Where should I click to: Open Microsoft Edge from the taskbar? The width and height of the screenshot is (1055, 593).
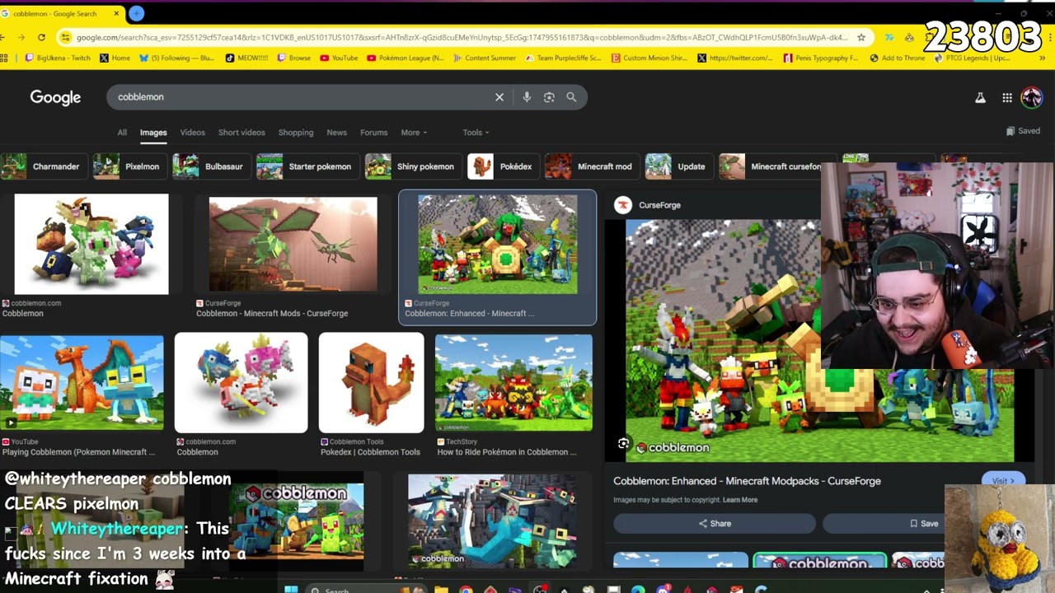(638, 589)
